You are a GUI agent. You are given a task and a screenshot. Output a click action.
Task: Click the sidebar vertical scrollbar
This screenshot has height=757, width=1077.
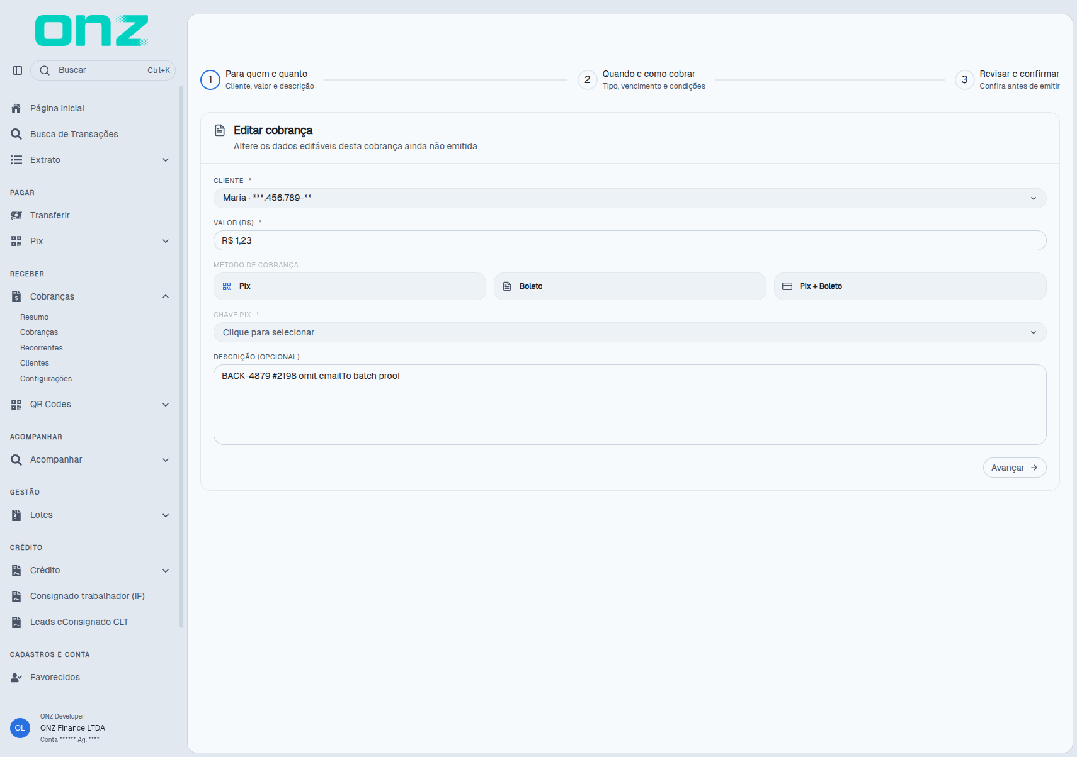181,357
